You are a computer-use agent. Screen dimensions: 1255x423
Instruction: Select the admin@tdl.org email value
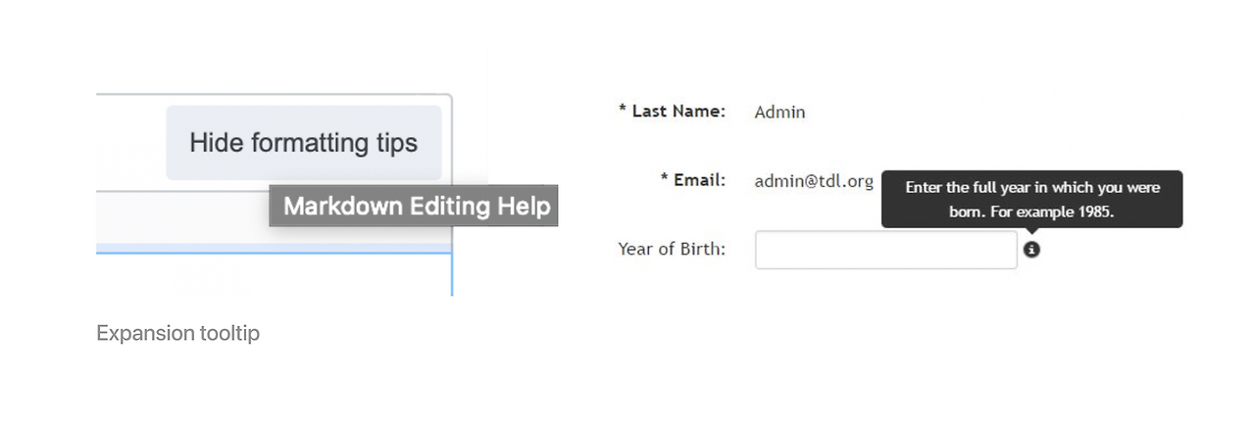point(813,181)
